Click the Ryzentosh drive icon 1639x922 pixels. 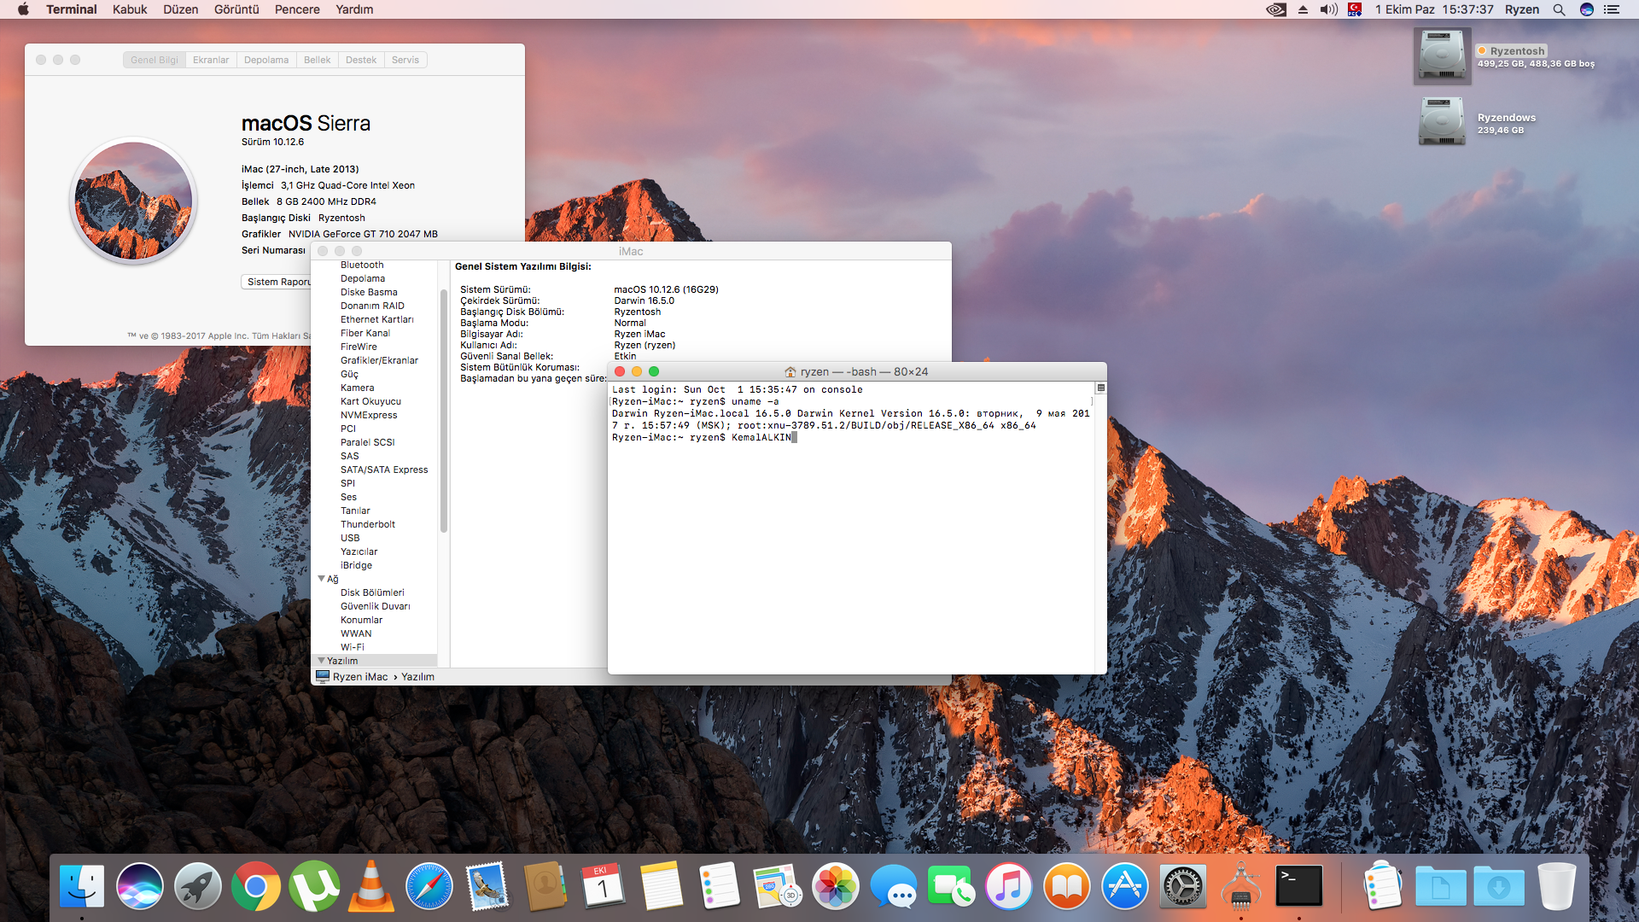pyautogui.click(x=1442, y=55)
